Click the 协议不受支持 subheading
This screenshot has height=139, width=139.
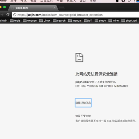point(83,116)
